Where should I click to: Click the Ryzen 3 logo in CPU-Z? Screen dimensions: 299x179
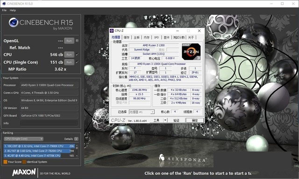[x=191, y=52]
